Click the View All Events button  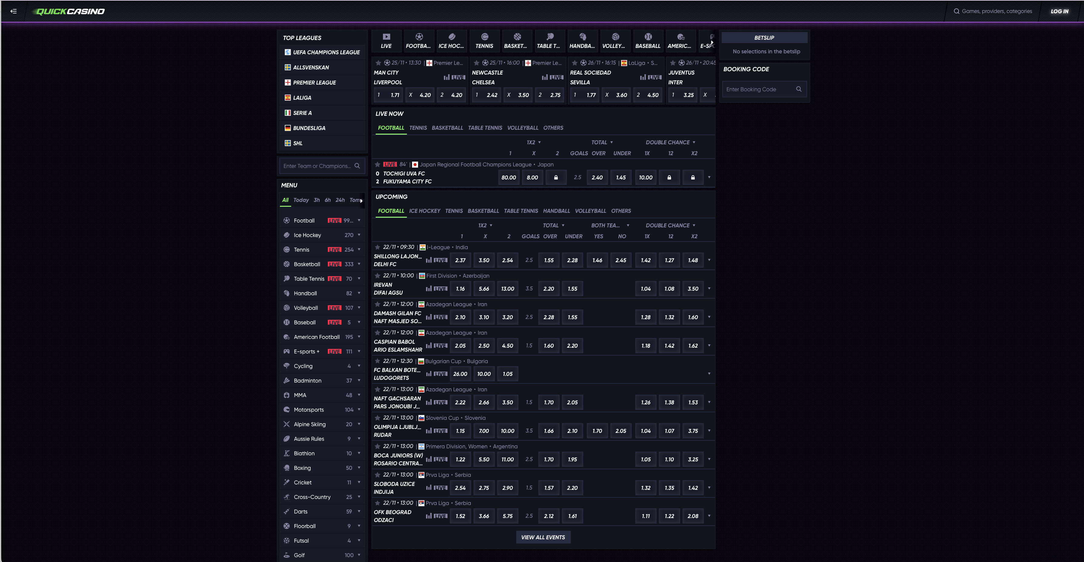click(543, 537)
